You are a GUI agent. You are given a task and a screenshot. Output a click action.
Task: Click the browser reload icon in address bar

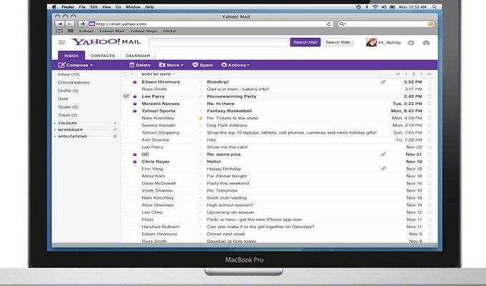(x=329, y=24)
